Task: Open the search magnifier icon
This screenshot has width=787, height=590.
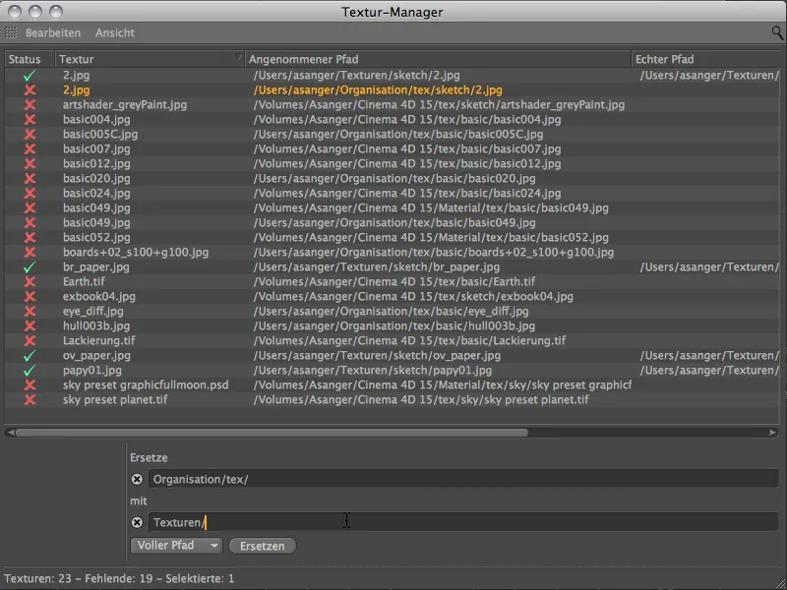Action: click(777, 33)
